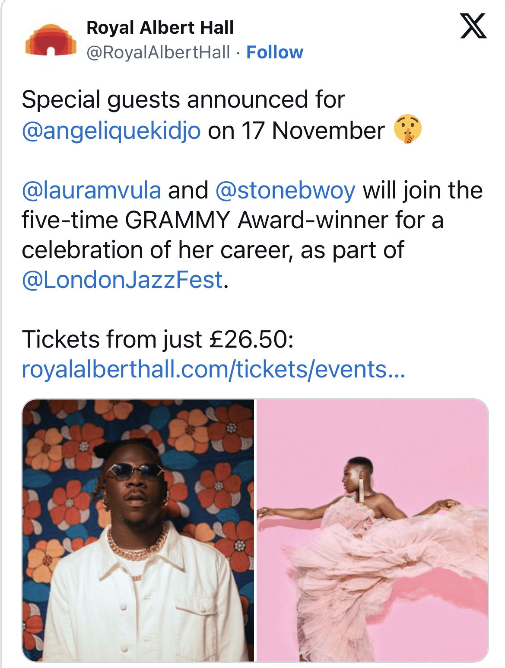The width and height of the screenshot is (505, 668).
Task: Open the @angeliquekidjo mention
Action: coord(111,131)
